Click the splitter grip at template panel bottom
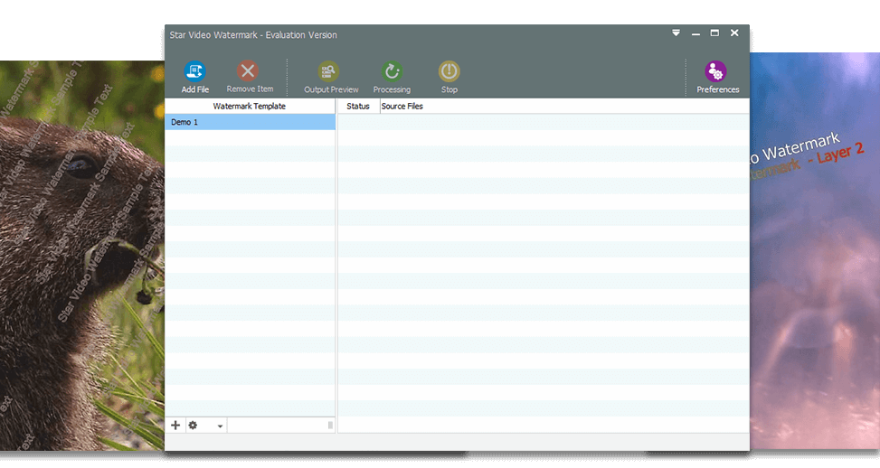880x468 pixels. 330,426
